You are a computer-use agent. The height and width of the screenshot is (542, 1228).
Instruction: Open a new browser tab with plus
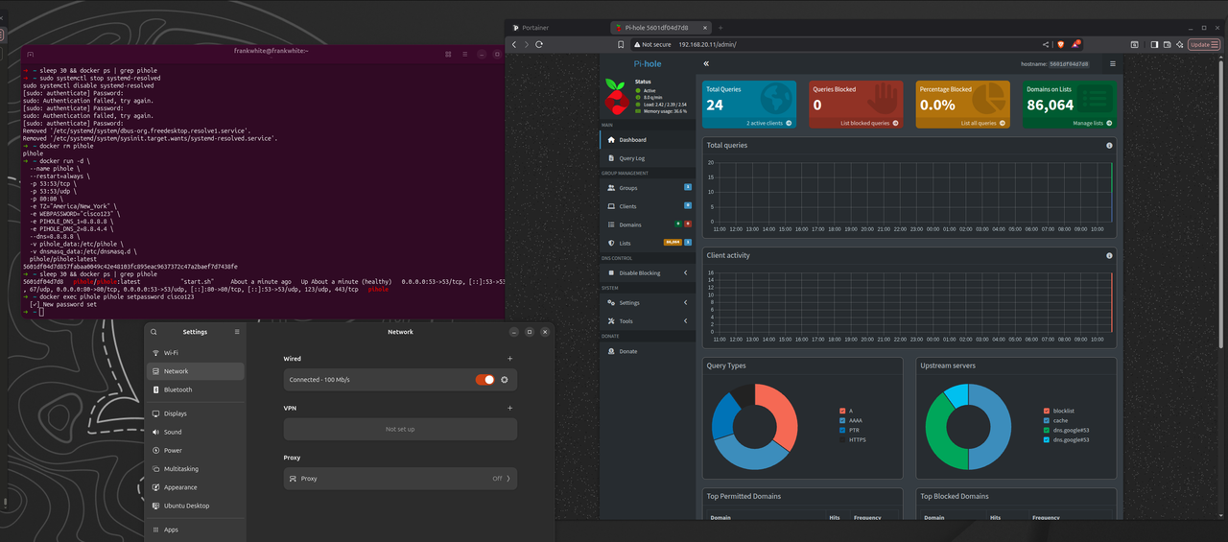[720, 28]
